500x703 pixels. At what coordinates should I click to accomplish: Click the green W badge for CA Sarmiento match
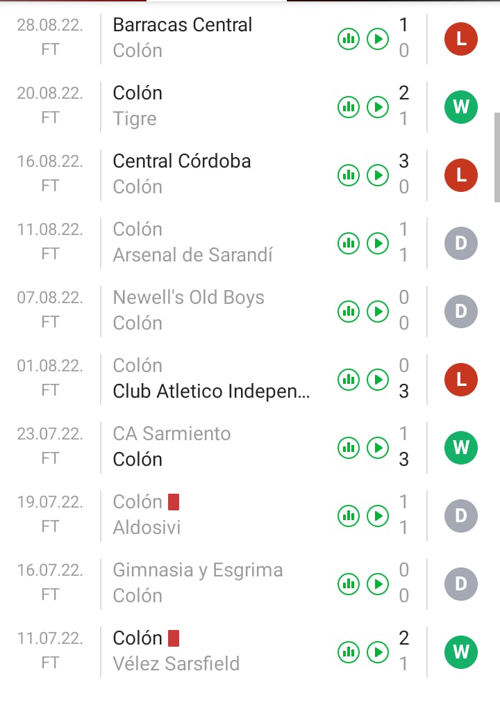(461, 448)
